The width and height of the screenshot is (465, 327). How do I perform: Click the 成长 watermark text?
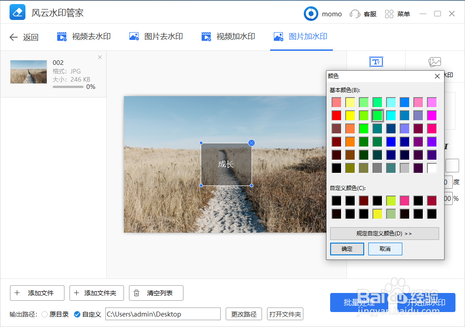tap(226, 164)
